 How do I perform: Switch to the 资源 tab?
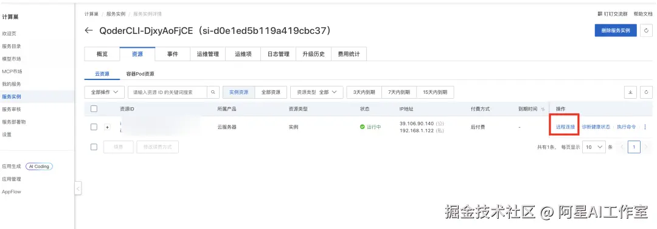click(x=137, y=55)
